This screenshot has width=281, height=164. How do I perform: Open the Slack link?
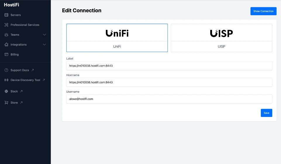tap(14, 92)
